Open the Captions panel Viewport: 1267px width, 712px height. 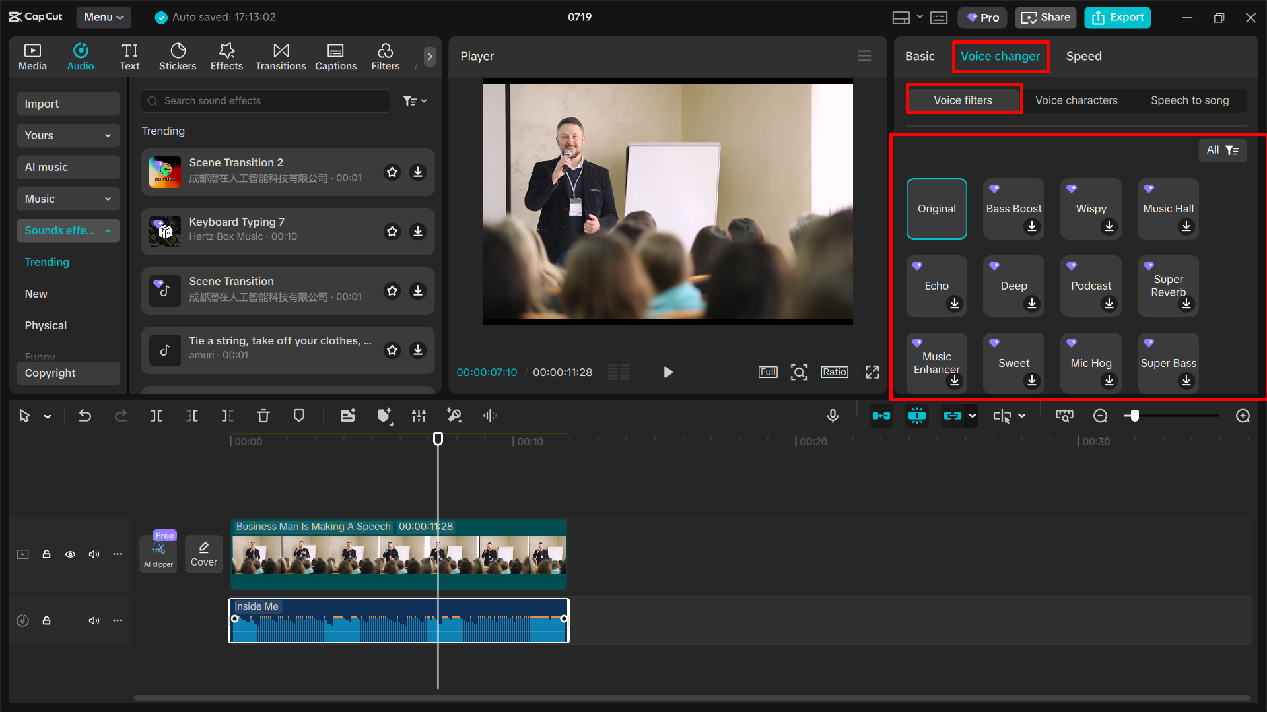[x=335, y=56]
